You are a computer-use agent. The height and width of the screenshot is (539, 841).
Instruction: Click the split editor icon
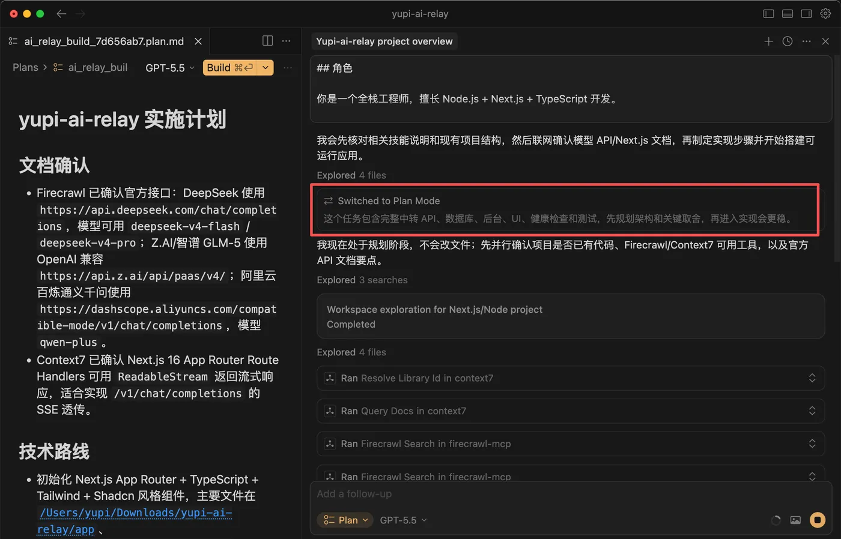point(268,41)
